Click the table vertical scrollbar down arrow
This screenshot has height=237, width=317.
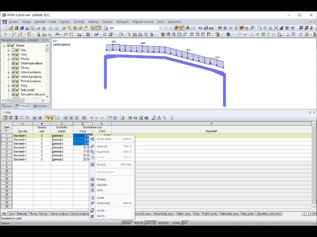coord(314,207)
